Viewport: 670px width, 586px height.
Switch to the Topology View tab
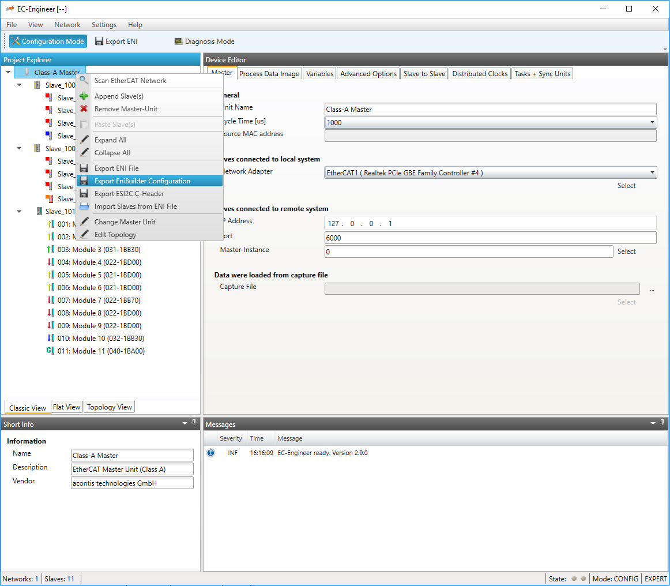(110, 407)
